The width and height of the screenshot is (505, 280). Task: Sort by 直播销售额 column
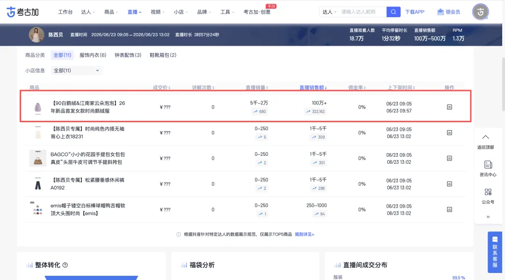coord(313,87)
